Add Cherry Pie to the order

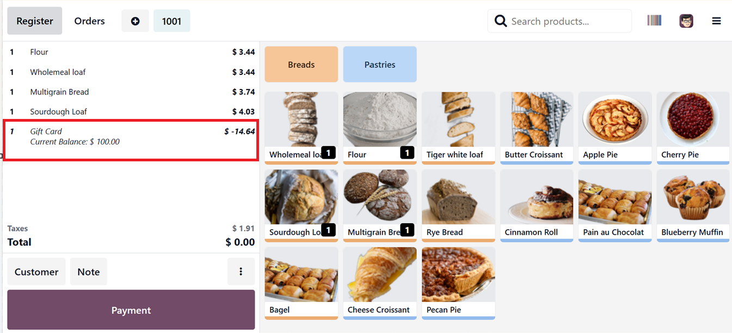click(x=693, y=128)
